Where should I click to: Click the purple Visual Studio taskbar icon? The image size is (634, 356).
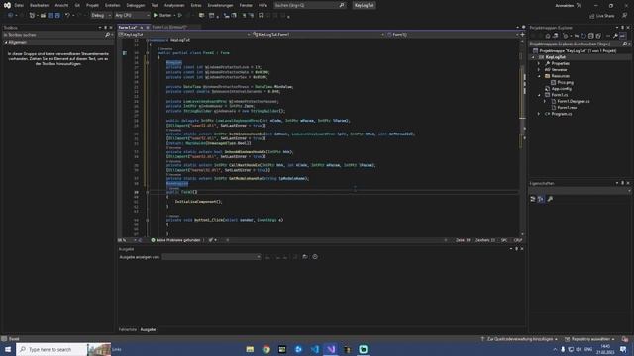[x=331, y=349]
